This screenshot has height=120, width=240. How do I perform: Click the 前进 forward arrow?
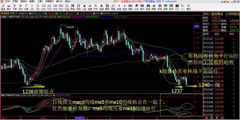click(124, 7)
